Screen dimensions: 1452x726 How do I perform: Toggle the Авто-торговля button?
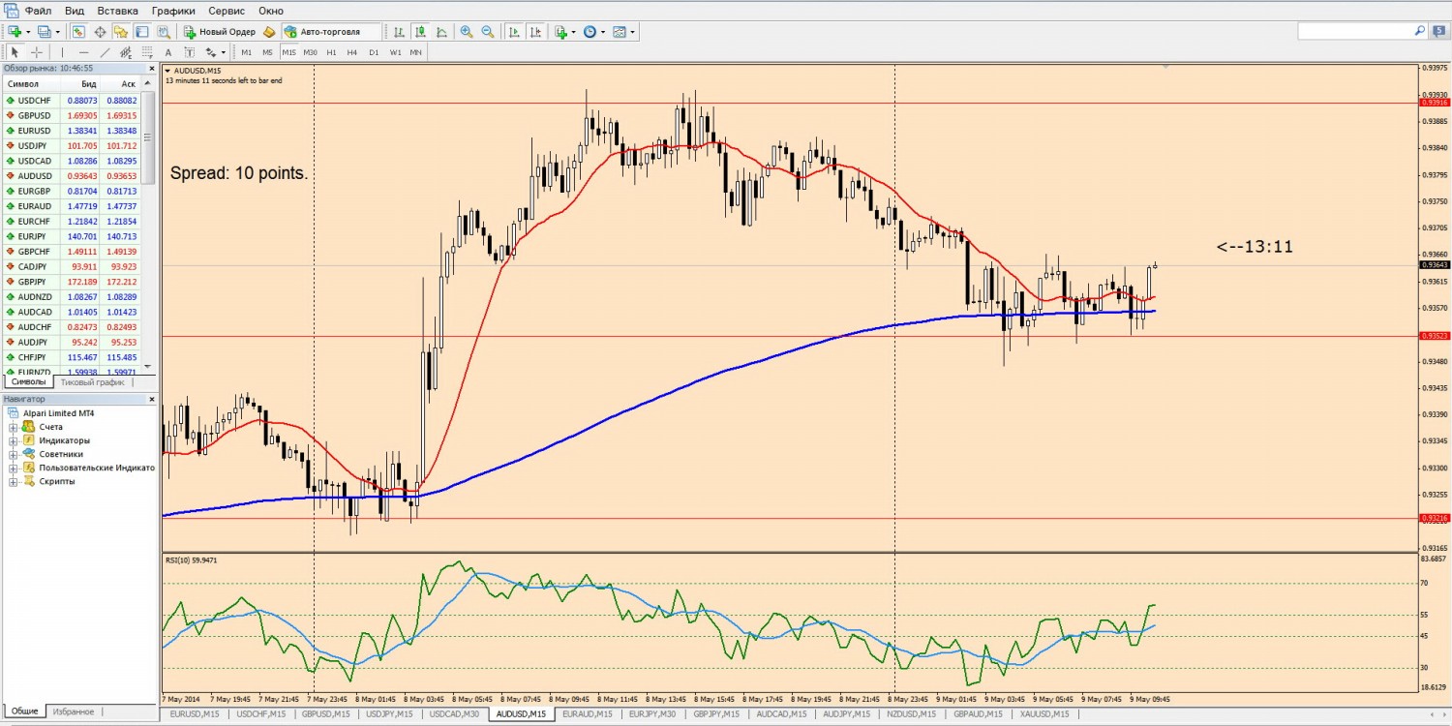click(x=331, y=32)
